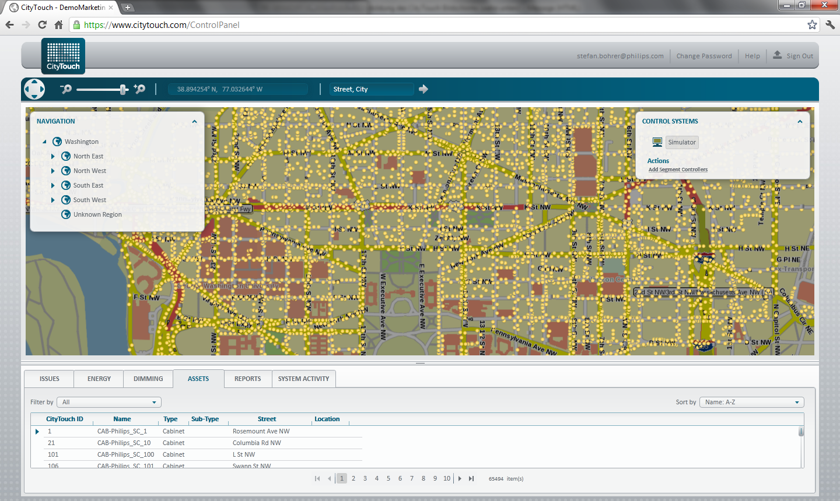Open the Sort by Name: A-Z dropdown
The width and height of the screenshot is (840, 501).
pyautogui.click(x=751, y=403)
